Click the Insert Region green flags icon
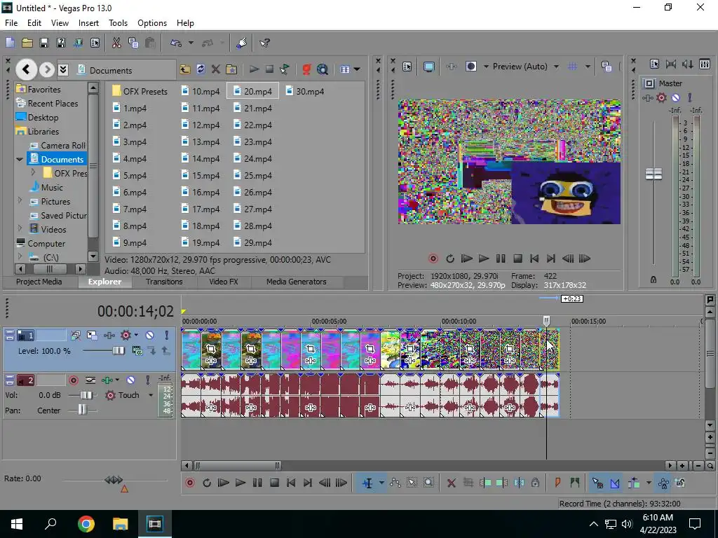 tap(575, 483)
